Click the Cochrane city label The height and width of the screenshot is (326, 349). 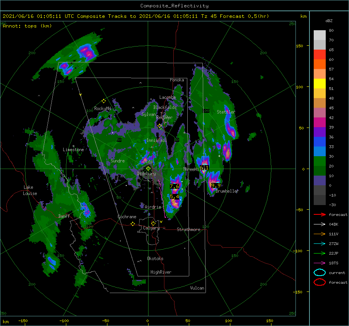pyautogui.click(x=127, y=217)
